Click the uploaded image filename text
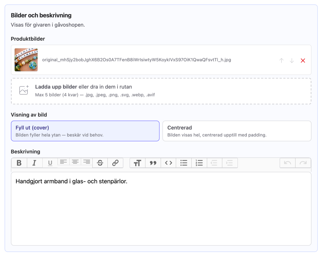Viewport: 322px width, 256px height. 137,60
